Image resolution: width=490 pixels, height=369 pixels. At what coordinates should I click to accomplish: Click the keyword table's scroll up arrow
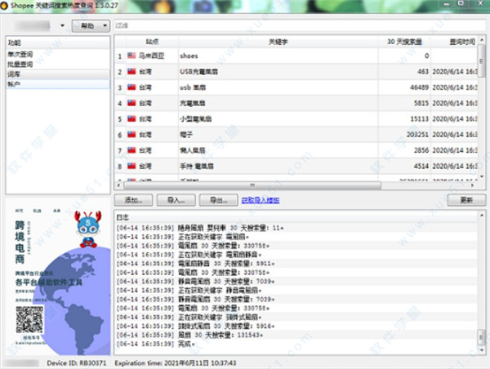coord(482,41)
